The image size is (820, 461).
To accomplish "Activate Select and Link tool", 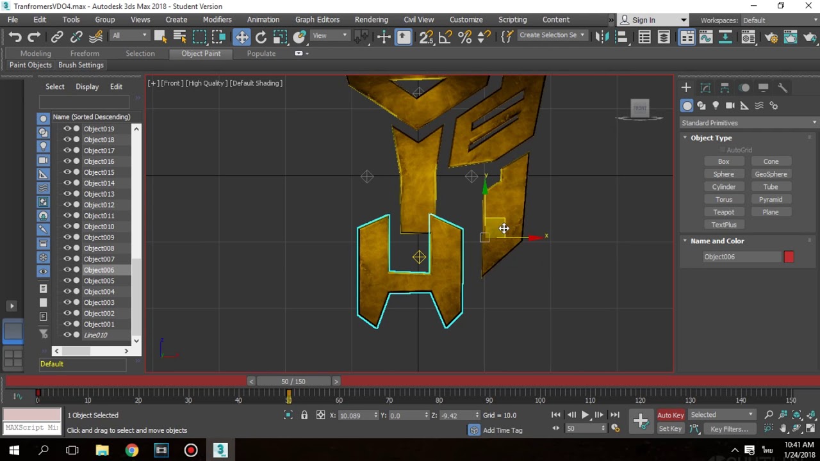I will point(57,37).
